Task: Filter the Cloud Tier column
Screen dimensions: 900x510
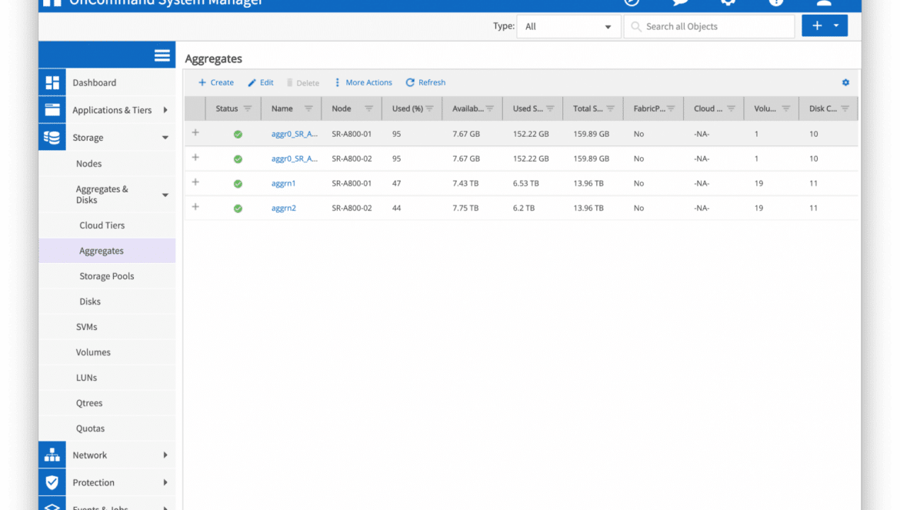Action: (731, 108)
